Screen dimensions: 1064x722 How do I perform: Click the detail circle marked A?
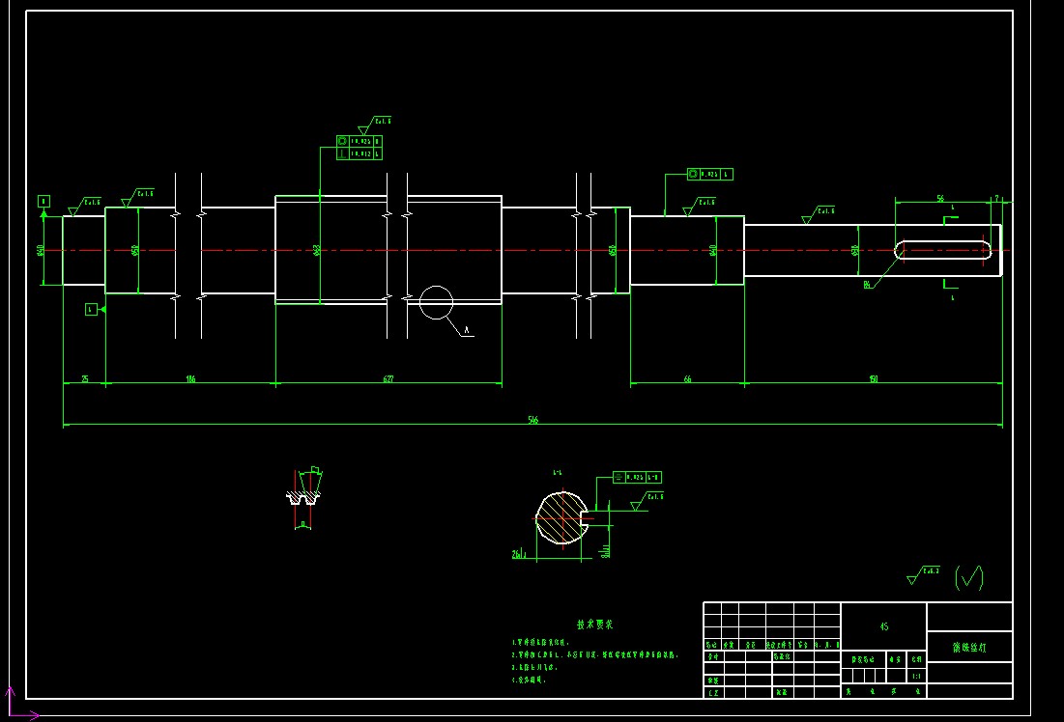point(436,302)
